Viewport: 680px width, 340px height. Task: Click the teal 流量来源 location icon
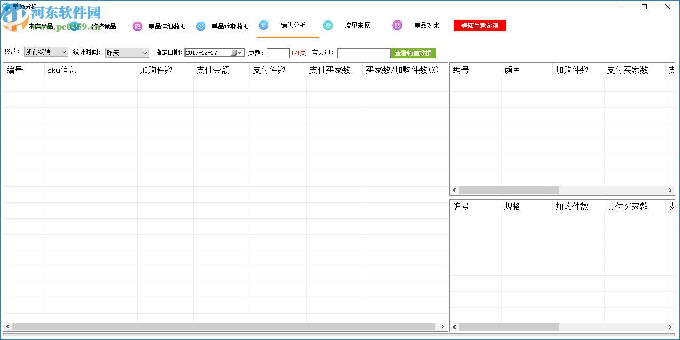pyautogui.click(x=328, y=25)
